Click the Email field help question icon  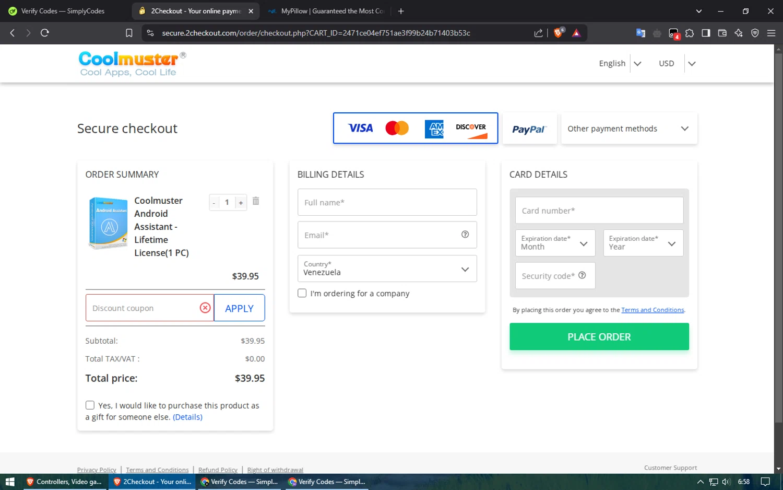coord(465,235)
